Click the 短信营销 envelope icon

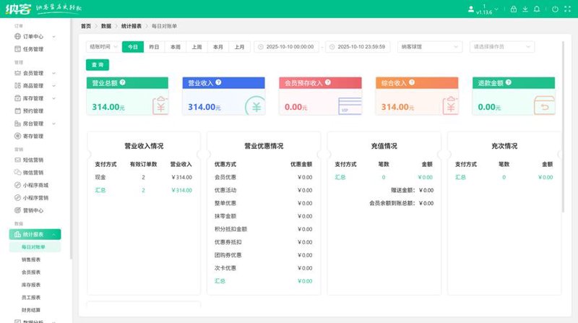pyautogui.click(x=17, y=160)
